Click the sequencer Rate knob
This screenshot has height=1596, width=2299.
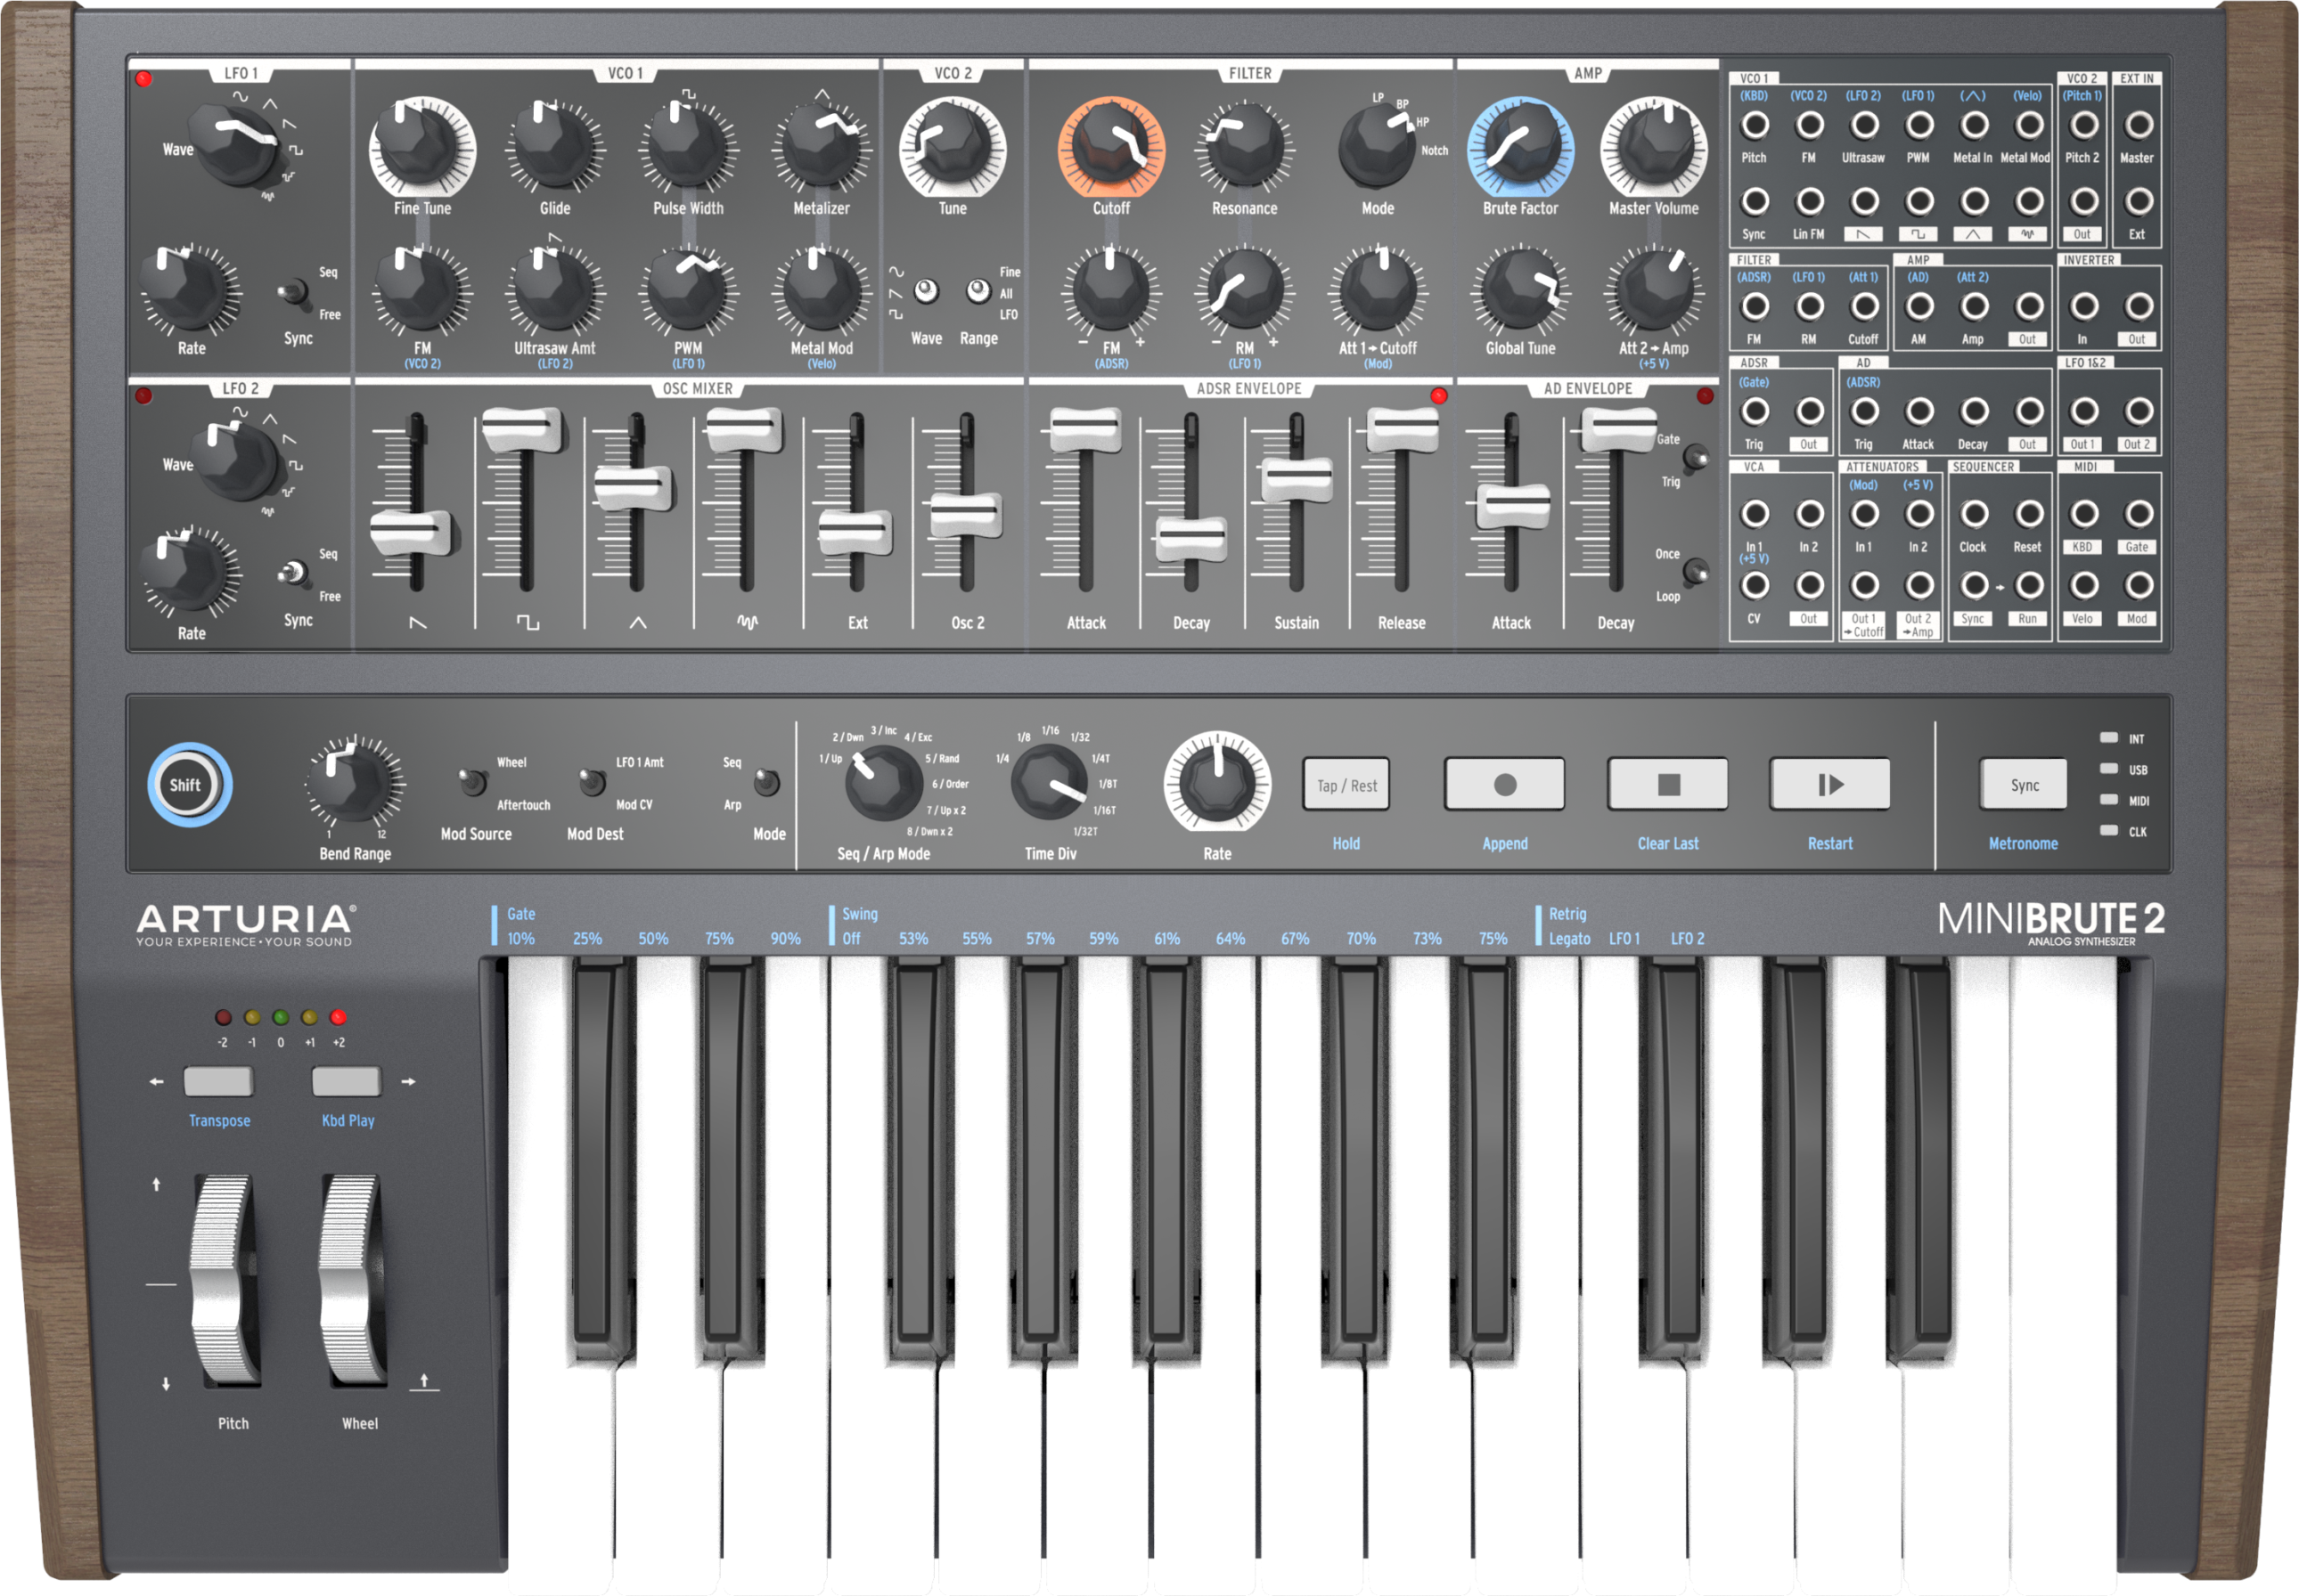pyautogui.click(x=1216, y=782)
